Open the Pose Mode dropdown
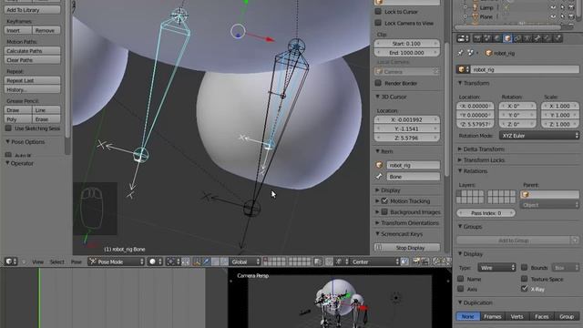Image resolution: width=583 pixels, height=328 pixels. [117, 261]
